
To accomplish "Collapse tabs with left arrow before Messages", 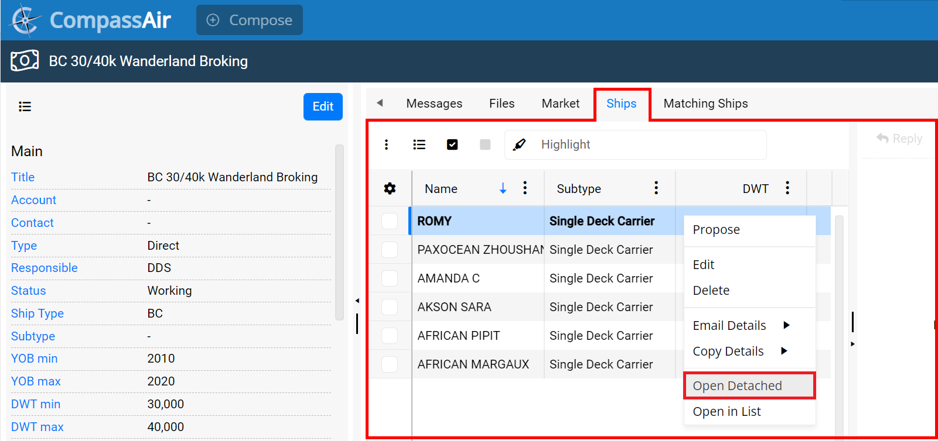I will pos(380,103).
